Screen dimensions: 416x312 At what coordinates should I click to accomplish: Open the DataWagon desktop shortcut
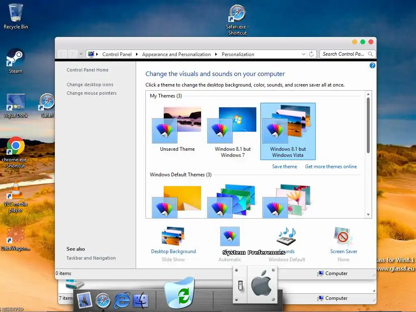point(16,238)
